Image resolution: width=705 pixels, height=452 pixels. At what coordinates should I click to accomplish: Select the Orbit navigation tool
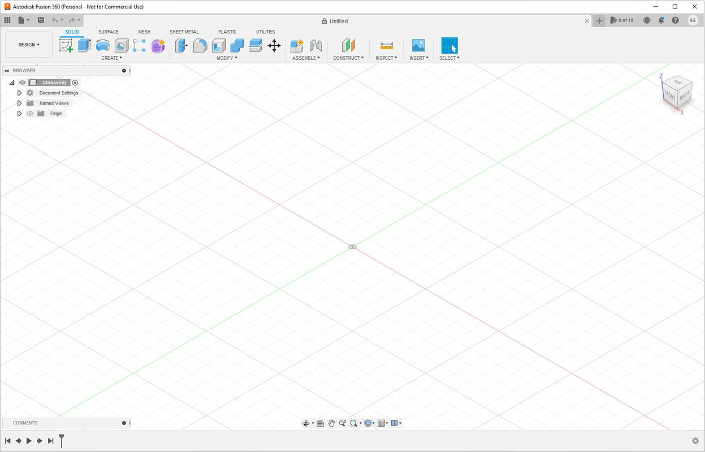pos(306,423)
